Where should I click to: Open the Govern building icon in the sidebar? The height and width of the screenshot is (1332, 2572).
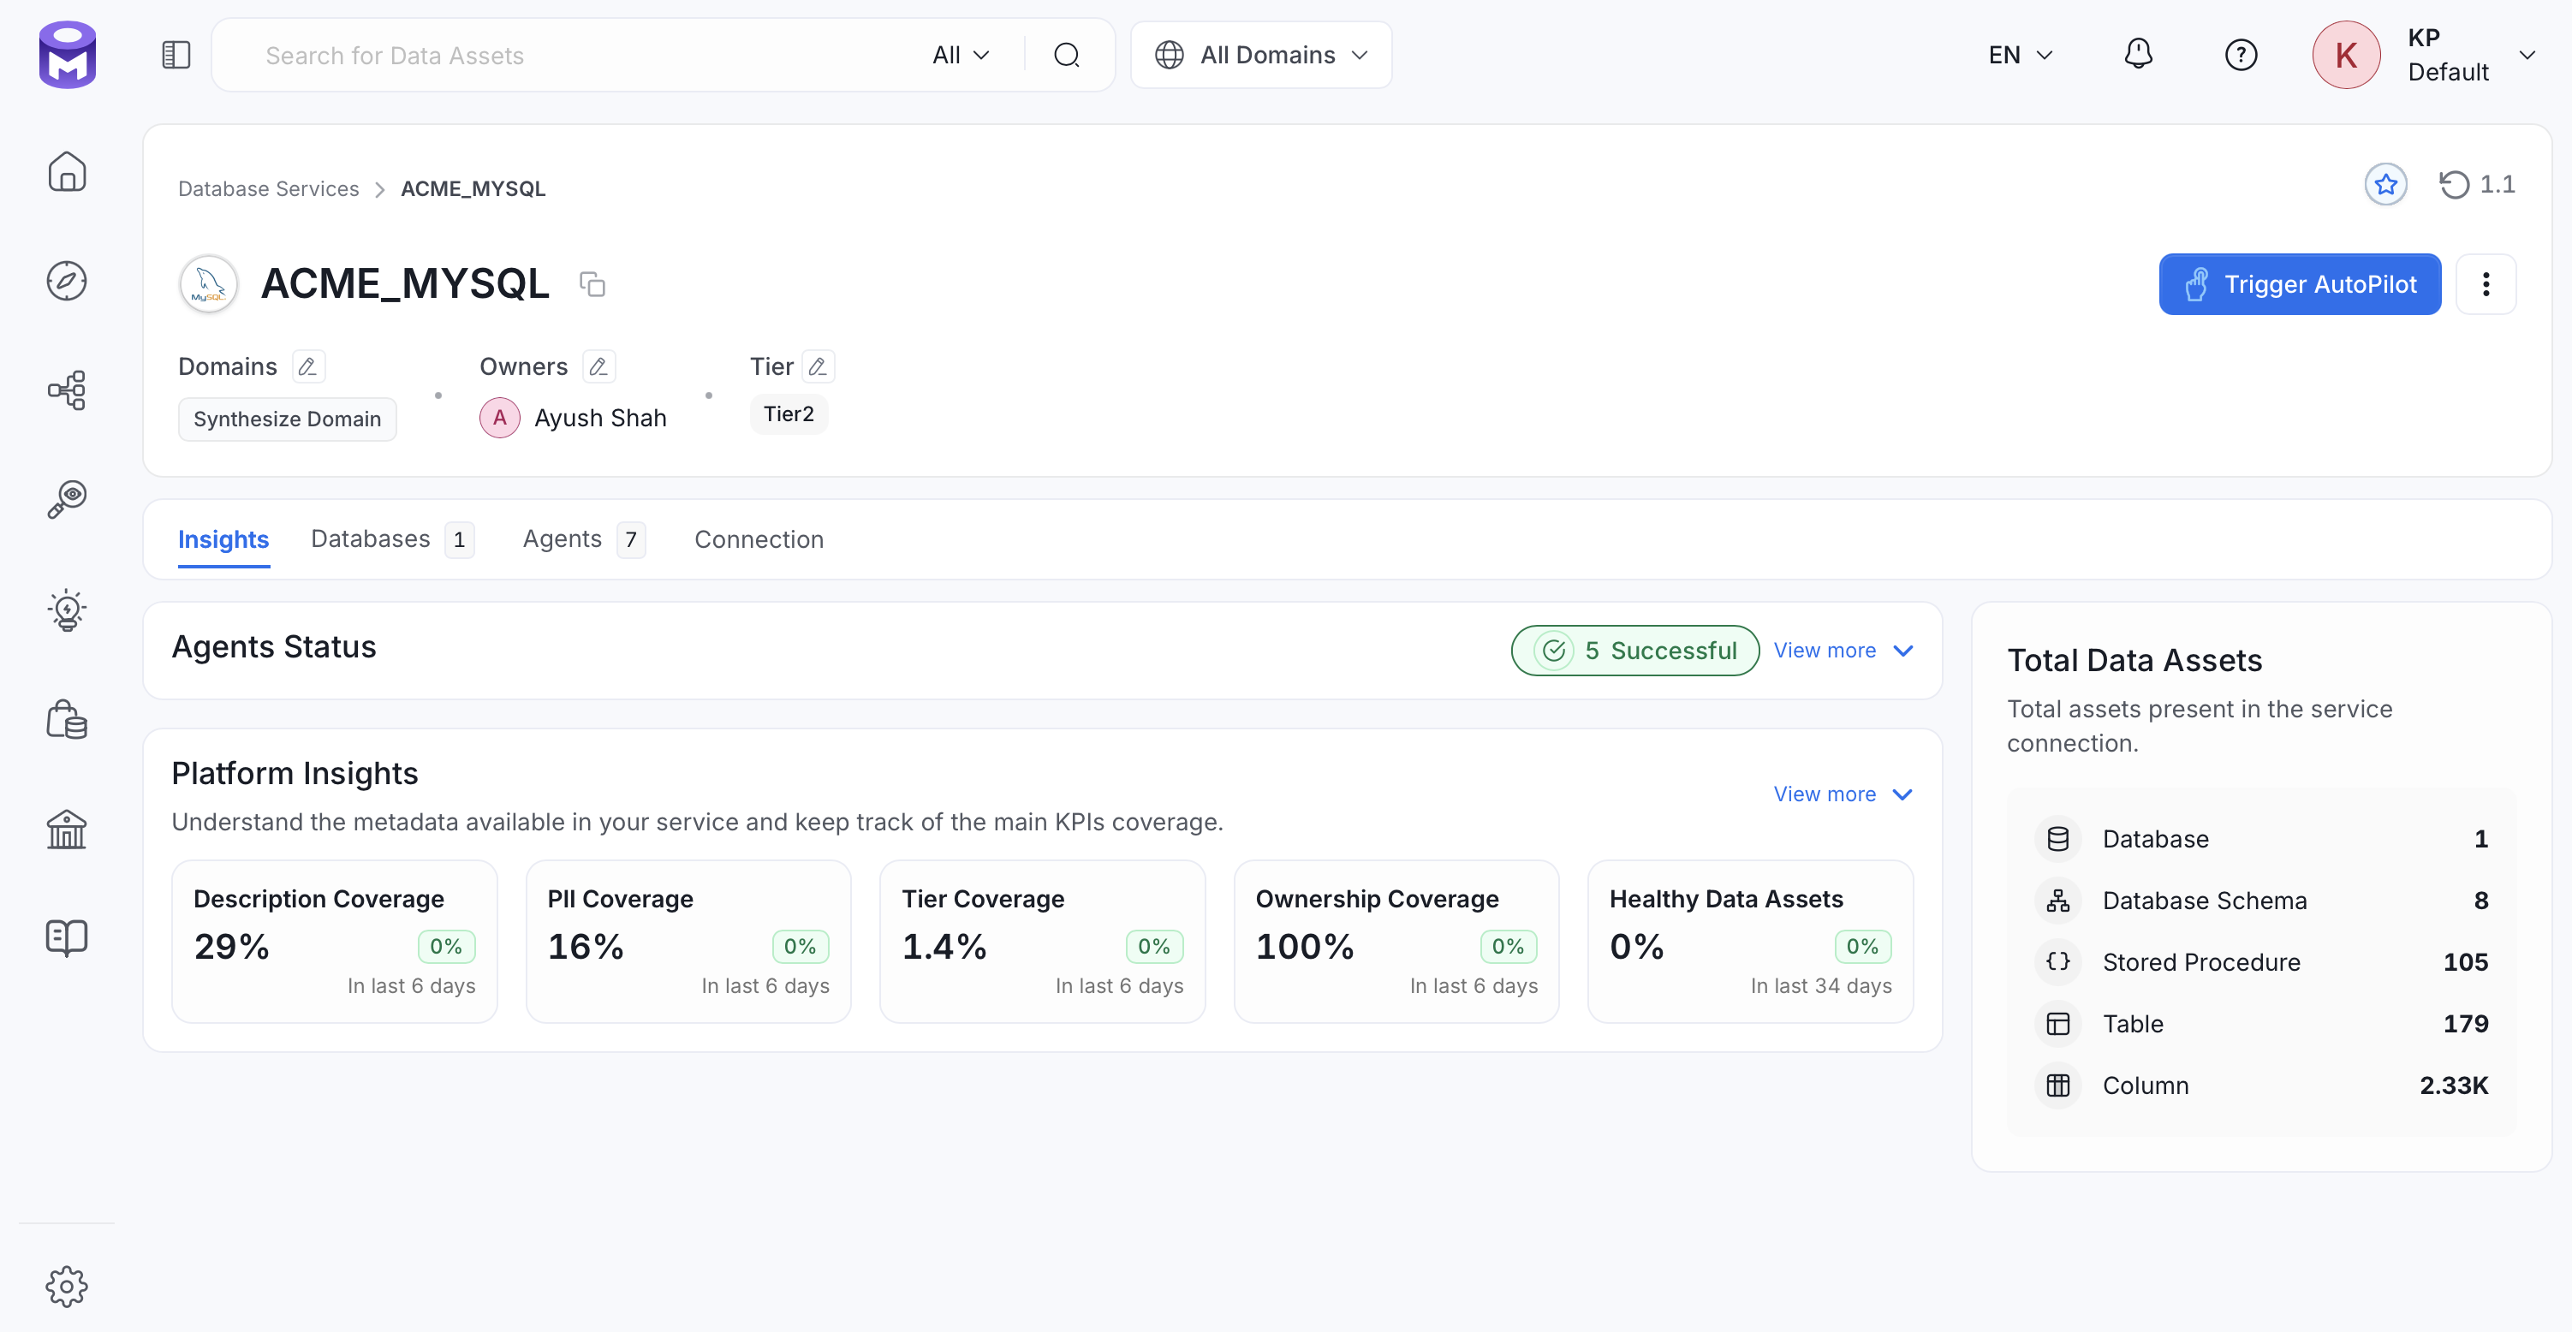pos(67,829)
